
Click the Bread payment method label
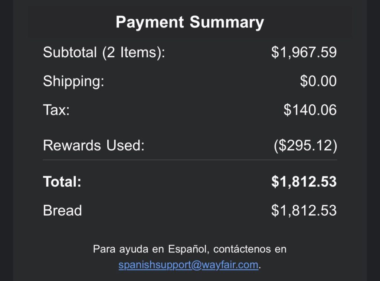(62, 211)
